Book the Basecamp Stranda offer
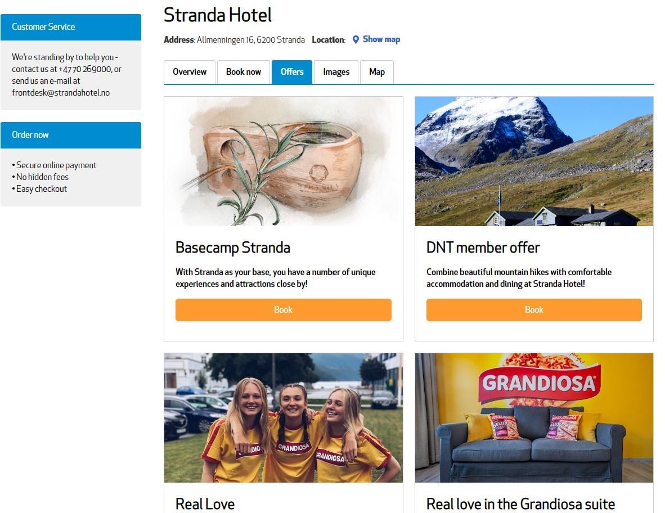665x513 pixels. 284,310
